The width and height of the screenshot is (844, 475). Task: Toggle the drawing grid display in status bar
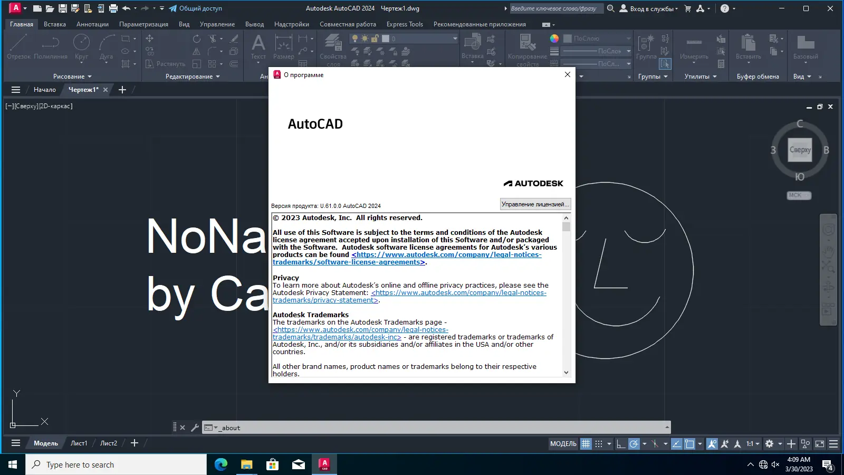(586, 444)
